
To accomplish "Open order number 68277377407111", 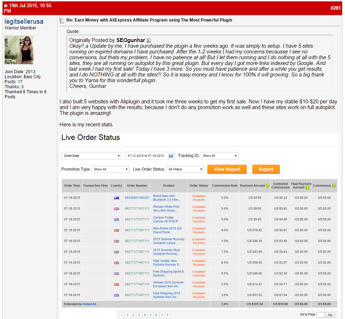I will (137, 241).
